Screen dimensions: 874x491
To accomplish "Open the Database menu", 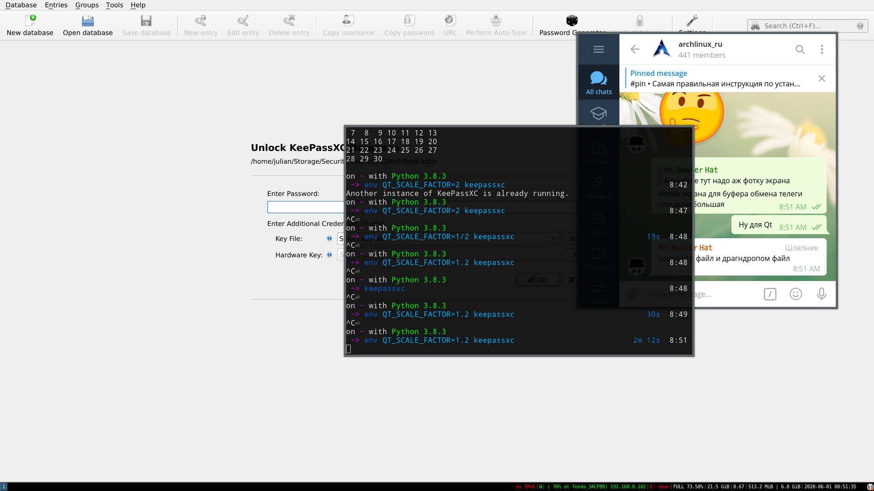I will tap(21, 5).
